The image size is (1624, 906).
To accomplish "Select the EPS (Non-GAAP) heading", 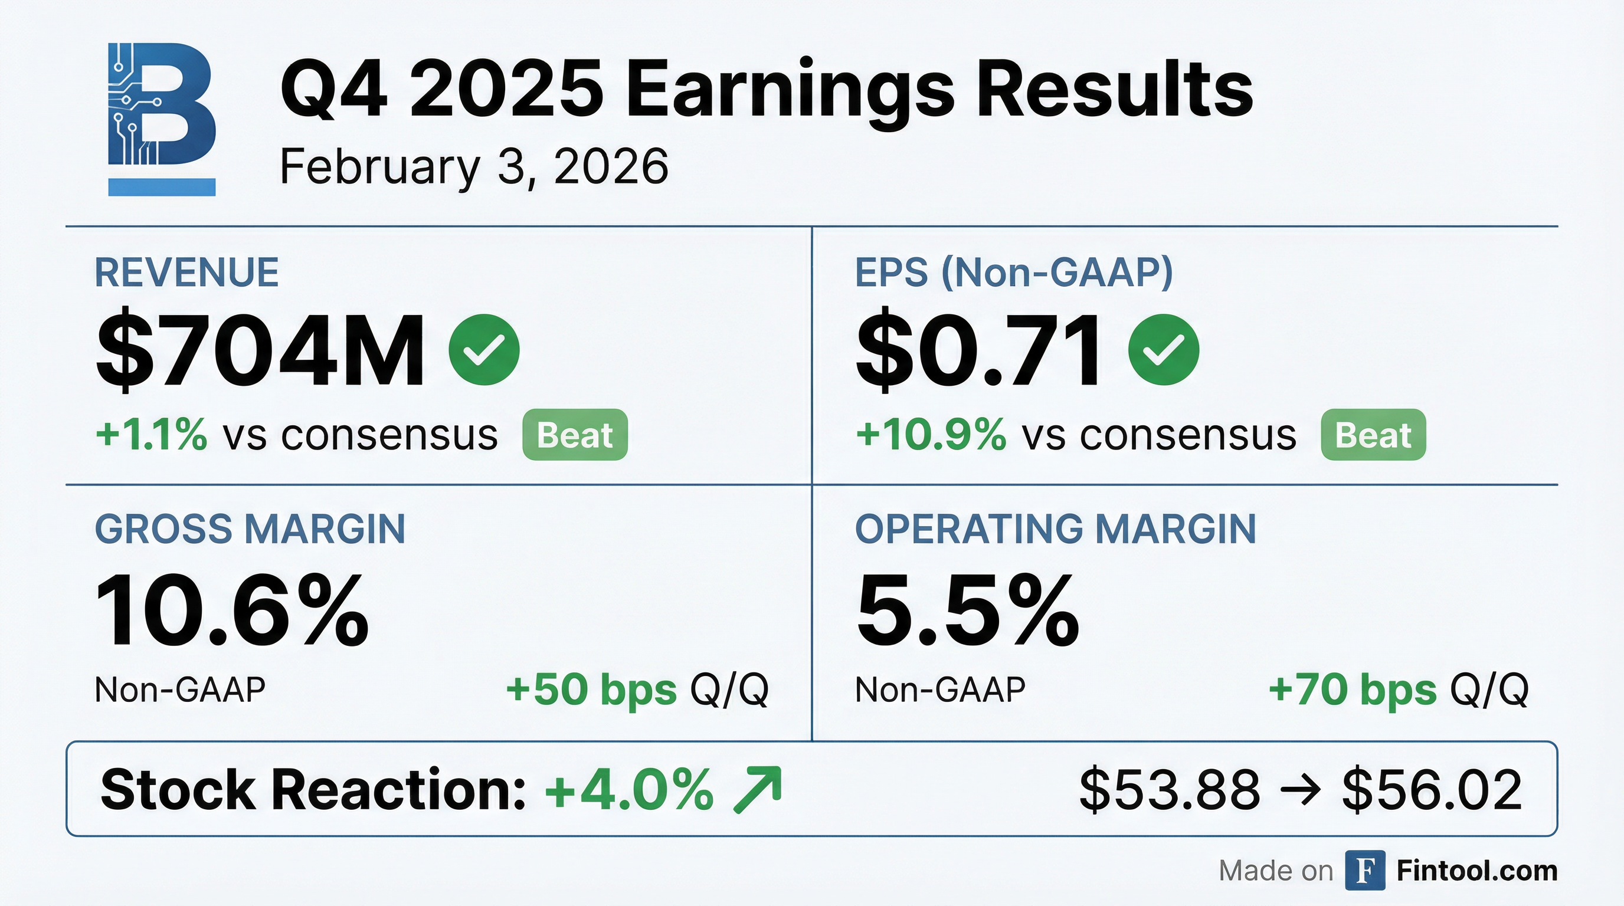I will [x=1014, y=273].
